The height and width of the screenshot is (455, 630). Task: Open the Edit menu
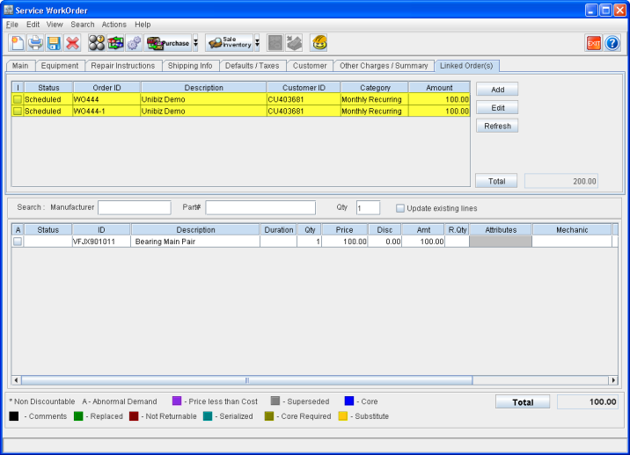(x=33, y=25)
